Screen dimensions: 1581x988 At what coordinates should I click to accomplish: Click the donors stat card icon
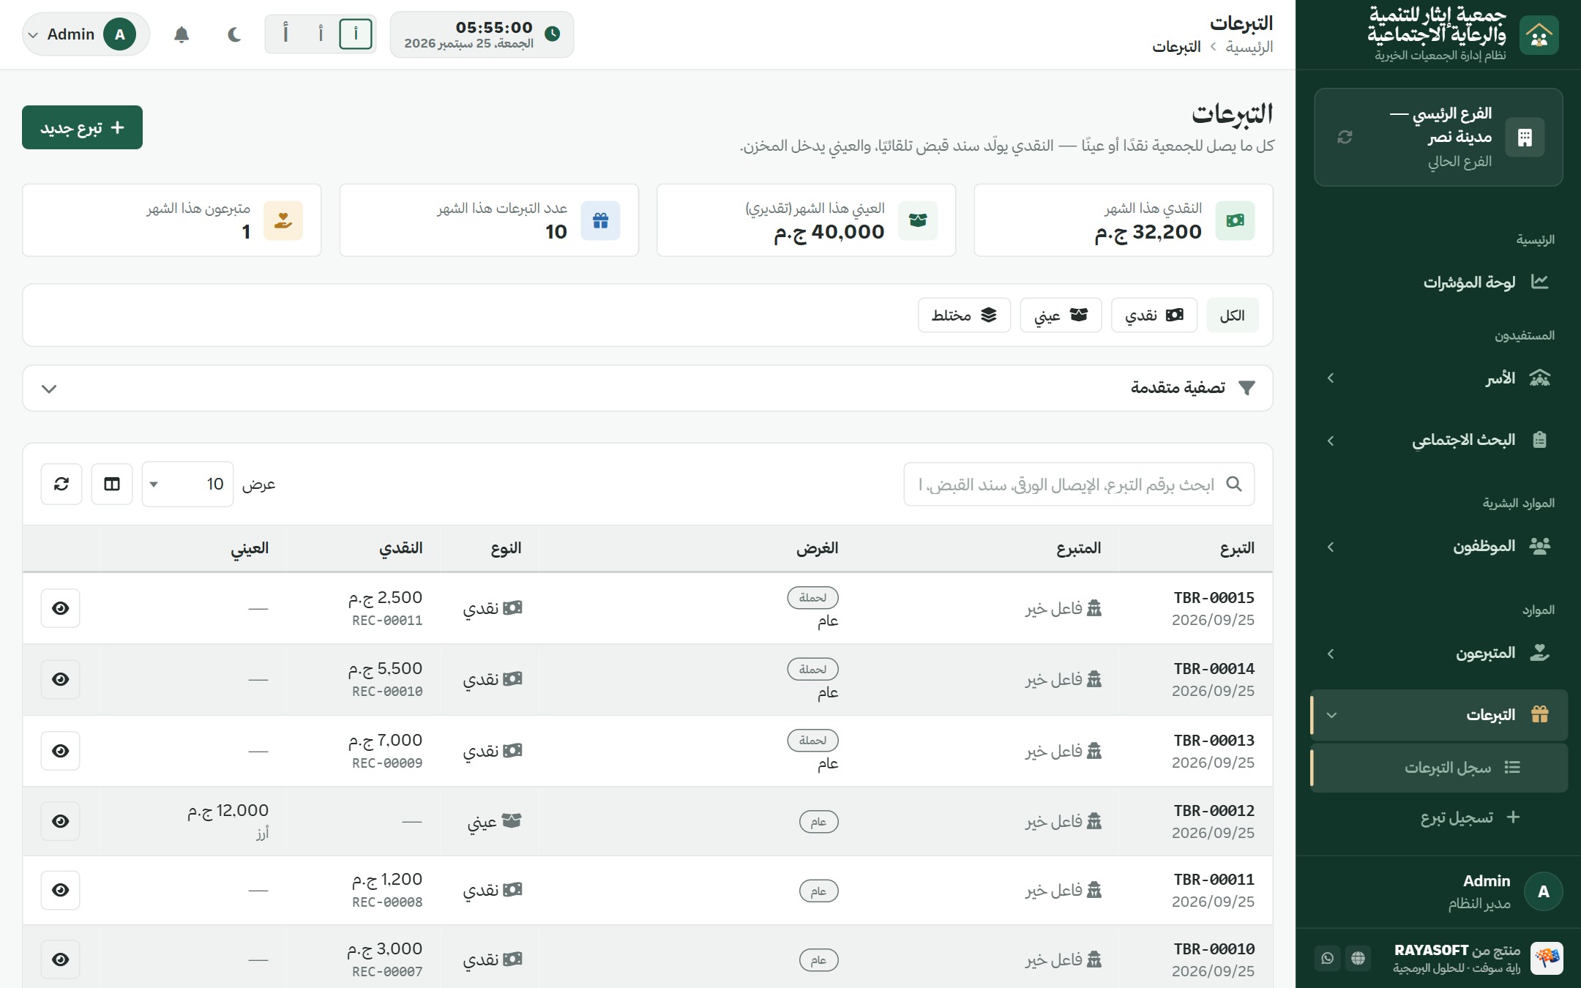click(283, 220)
